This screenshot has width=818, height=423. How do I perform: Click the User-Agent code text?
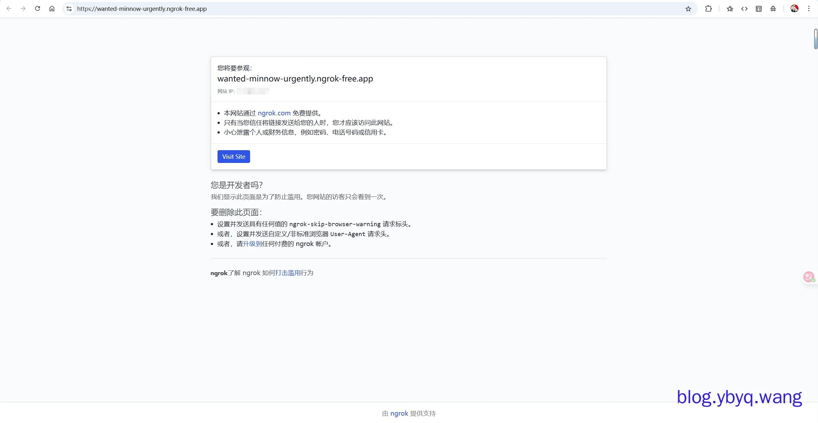click(x=348, y=234)
